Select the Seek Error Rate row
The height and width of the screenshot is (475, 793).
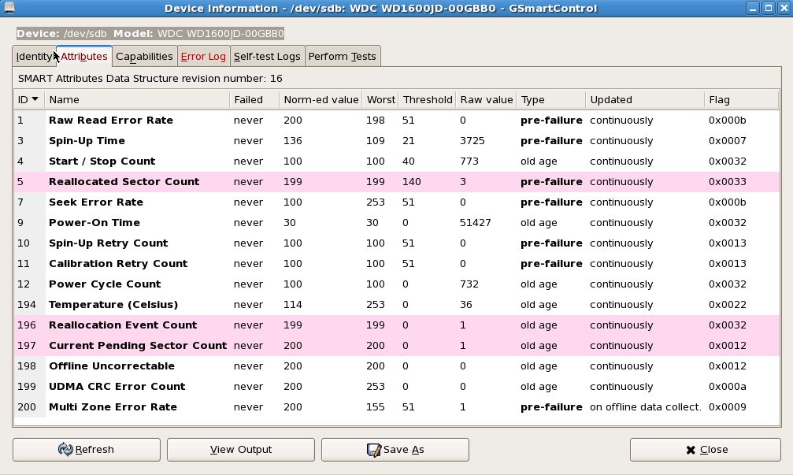pyautogui.click(x=397, y=202)
